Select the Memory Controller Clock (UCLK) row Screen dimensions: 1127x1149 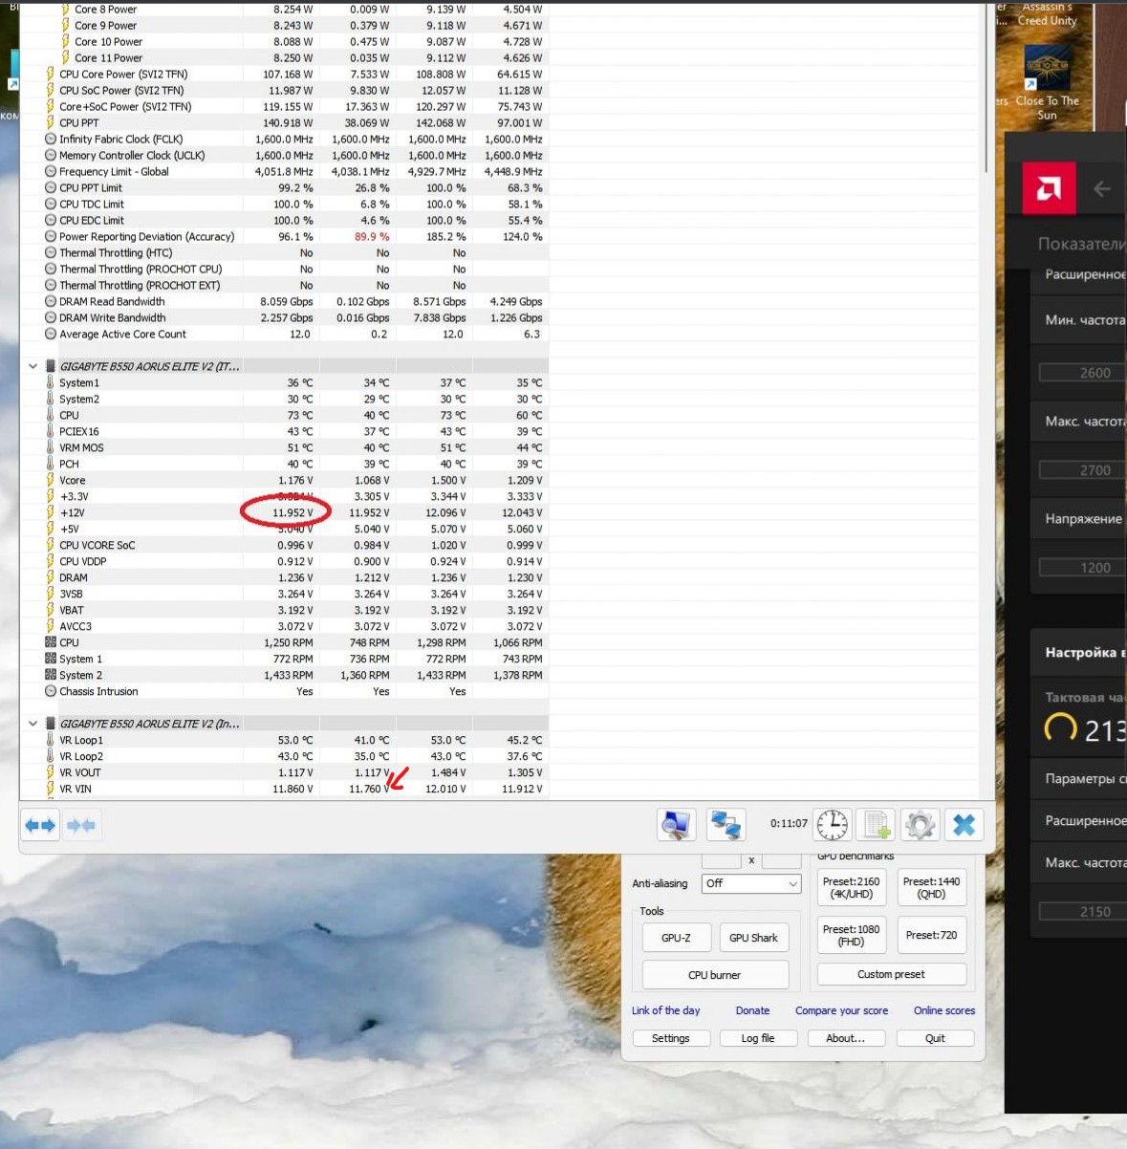(285, 155)
